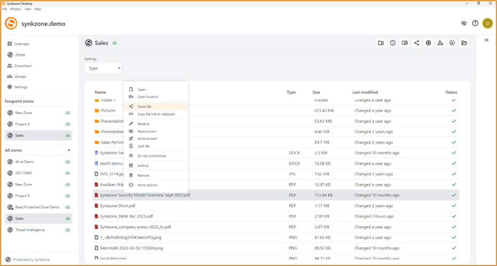Select Share file in the context menu
Screen dimensions: 497x266
coord(144,107)
